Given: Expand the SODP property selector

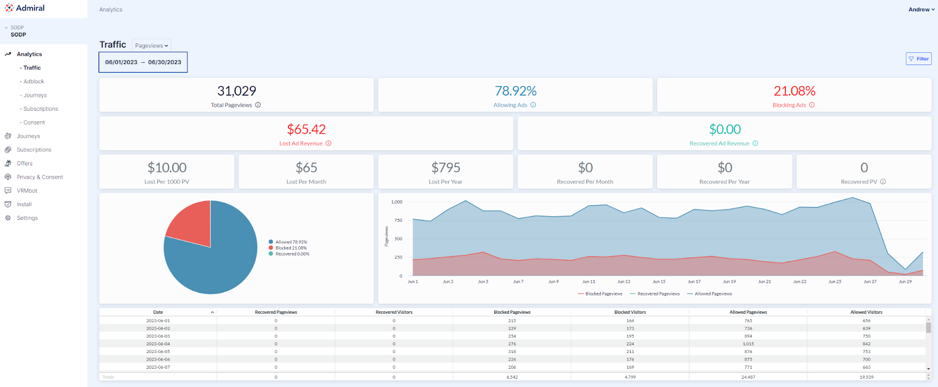Looking at the screenshot, I should pyautogui.click(x=6, y=28).
